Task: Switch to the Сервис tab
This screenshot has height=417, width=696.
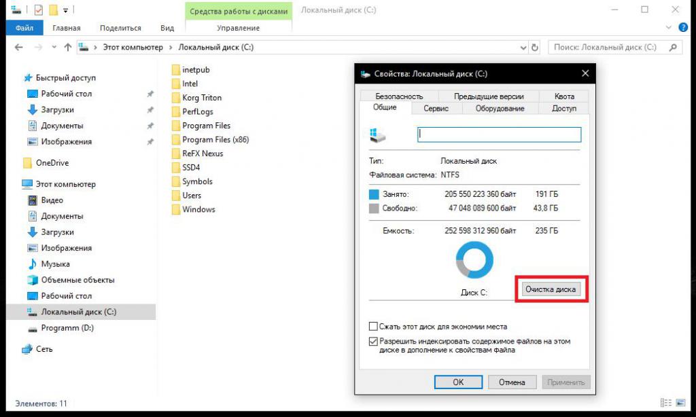Action: click(x=436, y=108)
